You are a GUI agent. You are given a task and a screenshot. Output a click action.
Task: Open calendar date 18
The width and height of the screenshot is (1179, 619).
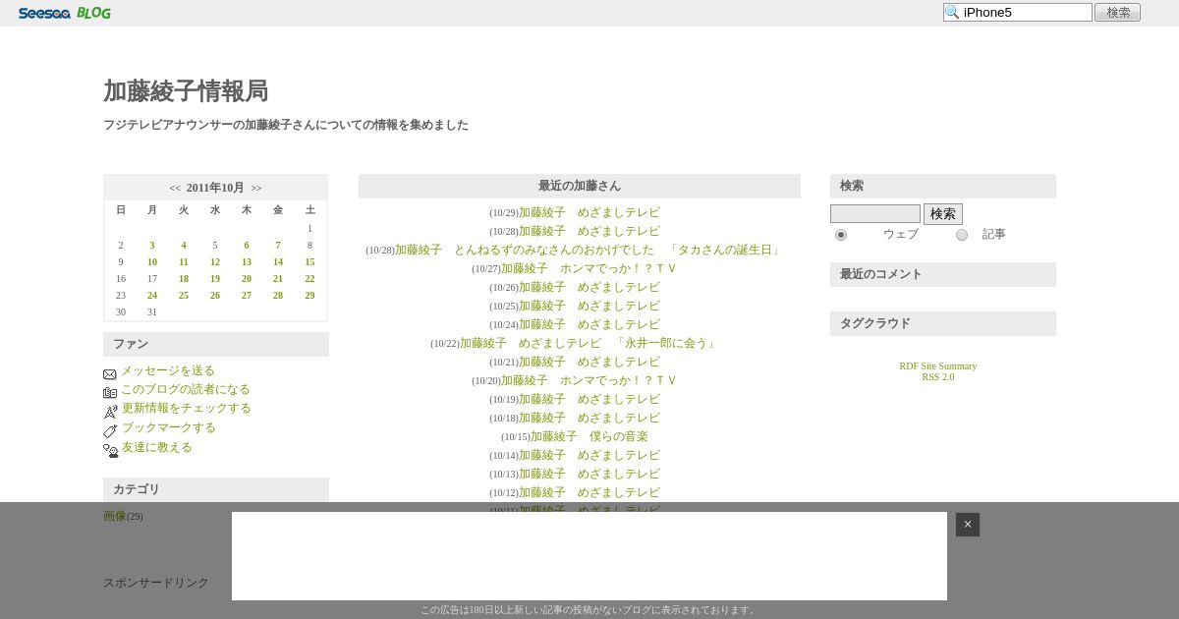click(x=184, y=279)
